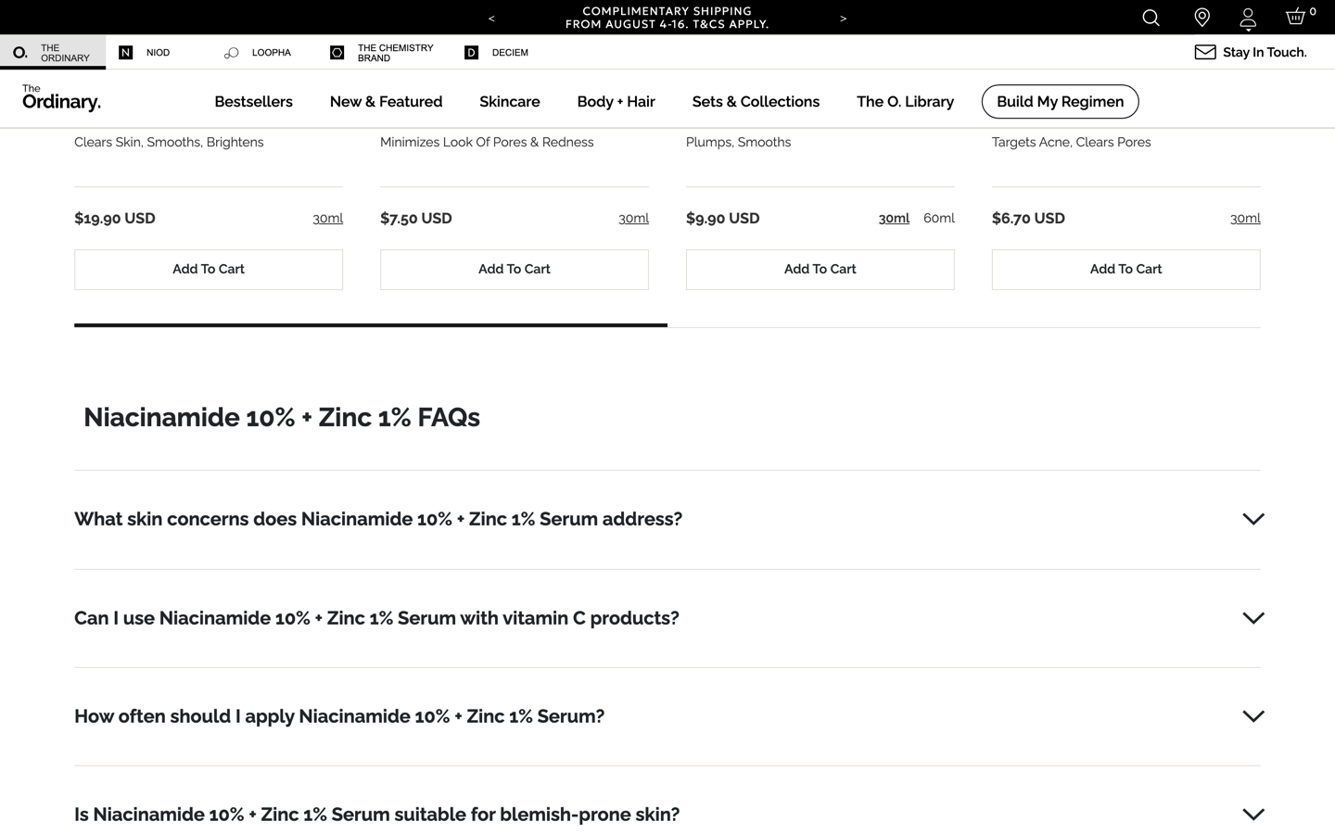1335x834 pixels.
Task: Open the search icon in top bar
Action: tap(1151, 18)
